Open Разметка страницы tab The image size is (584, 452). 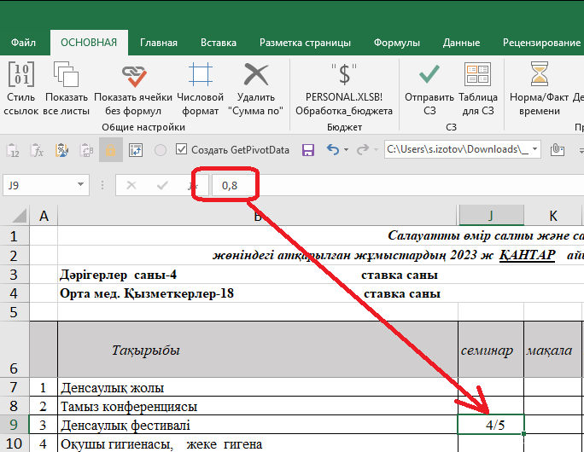(x=305, y=43)
